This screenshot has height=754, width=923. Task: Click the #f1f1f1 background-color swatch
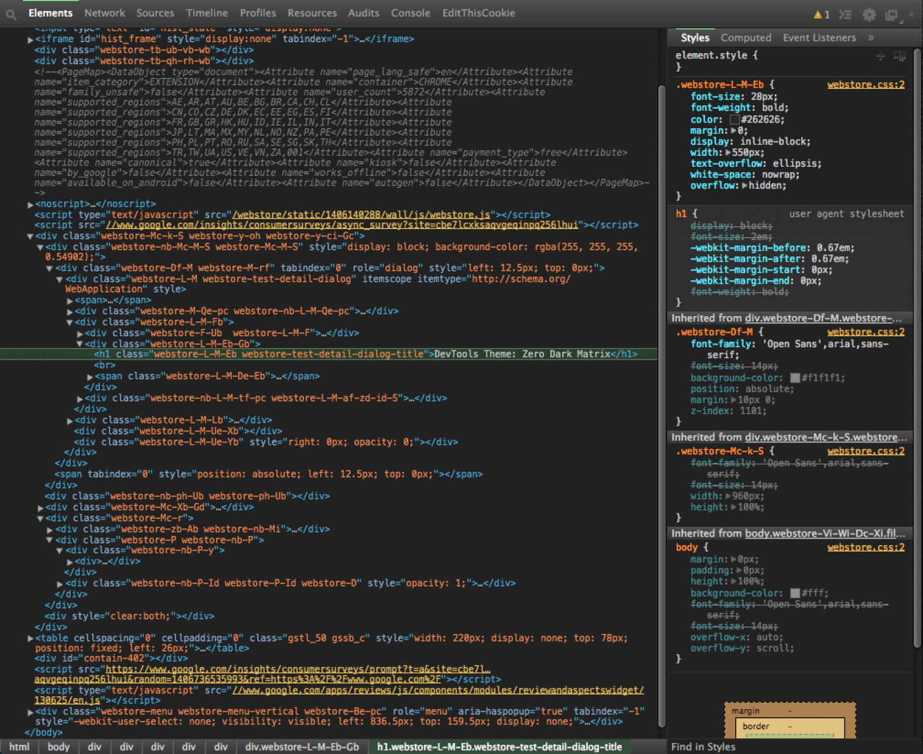point(795,378)
